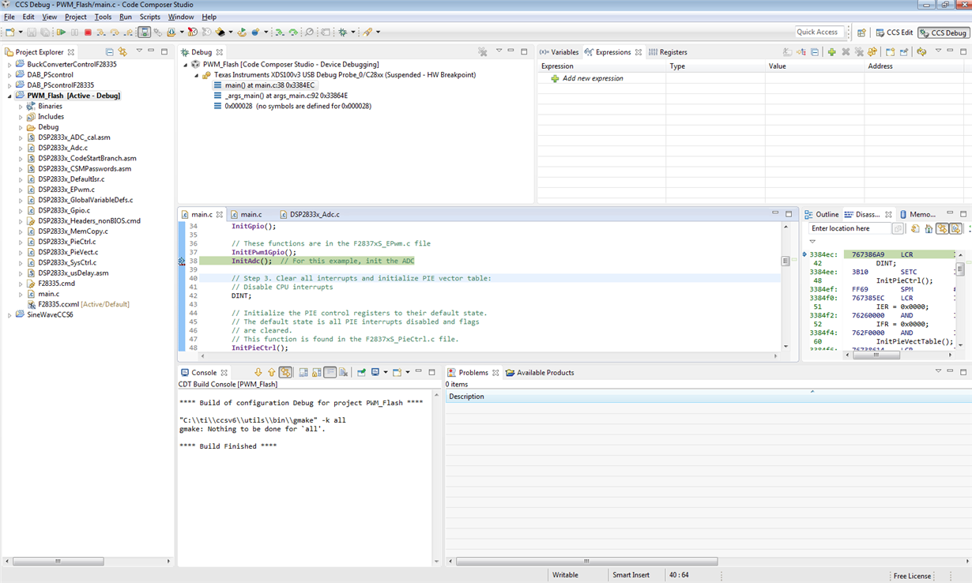Add a new watch expression via the green plus
The width and height of the screenshot is (972, 583).
click(831, 51)
